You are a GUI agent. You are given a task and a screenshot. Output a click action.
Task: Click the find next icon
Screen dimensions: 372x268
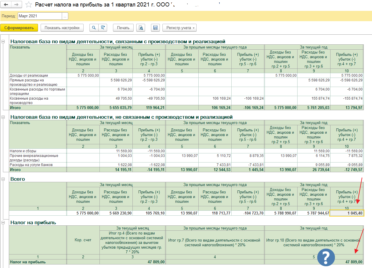coord(102,28)
